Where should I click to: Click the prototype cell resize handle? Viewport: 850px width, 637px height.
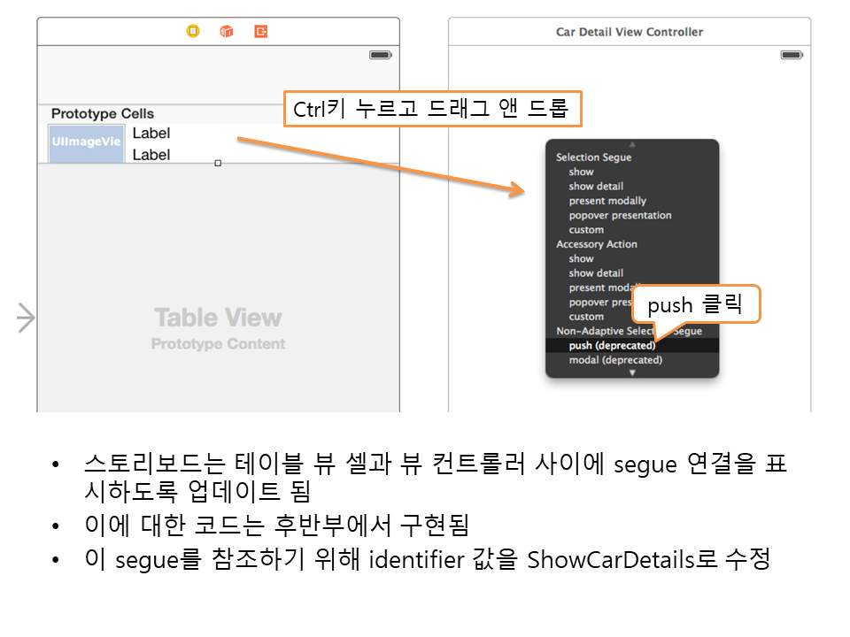[x=218, y=163]
